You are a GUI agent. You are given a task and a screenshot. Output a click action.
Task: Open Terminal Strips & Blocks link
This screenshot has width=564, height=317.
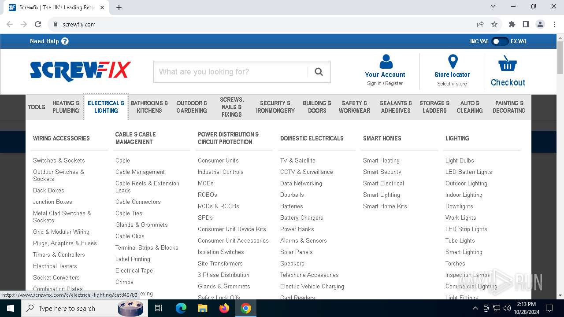(147, 247)
